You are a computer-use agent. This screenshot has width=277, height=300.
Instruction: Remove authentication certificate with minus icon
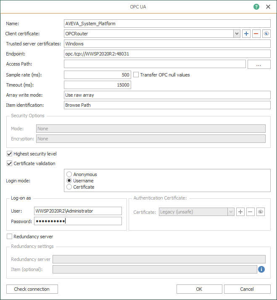pos(251,212)
